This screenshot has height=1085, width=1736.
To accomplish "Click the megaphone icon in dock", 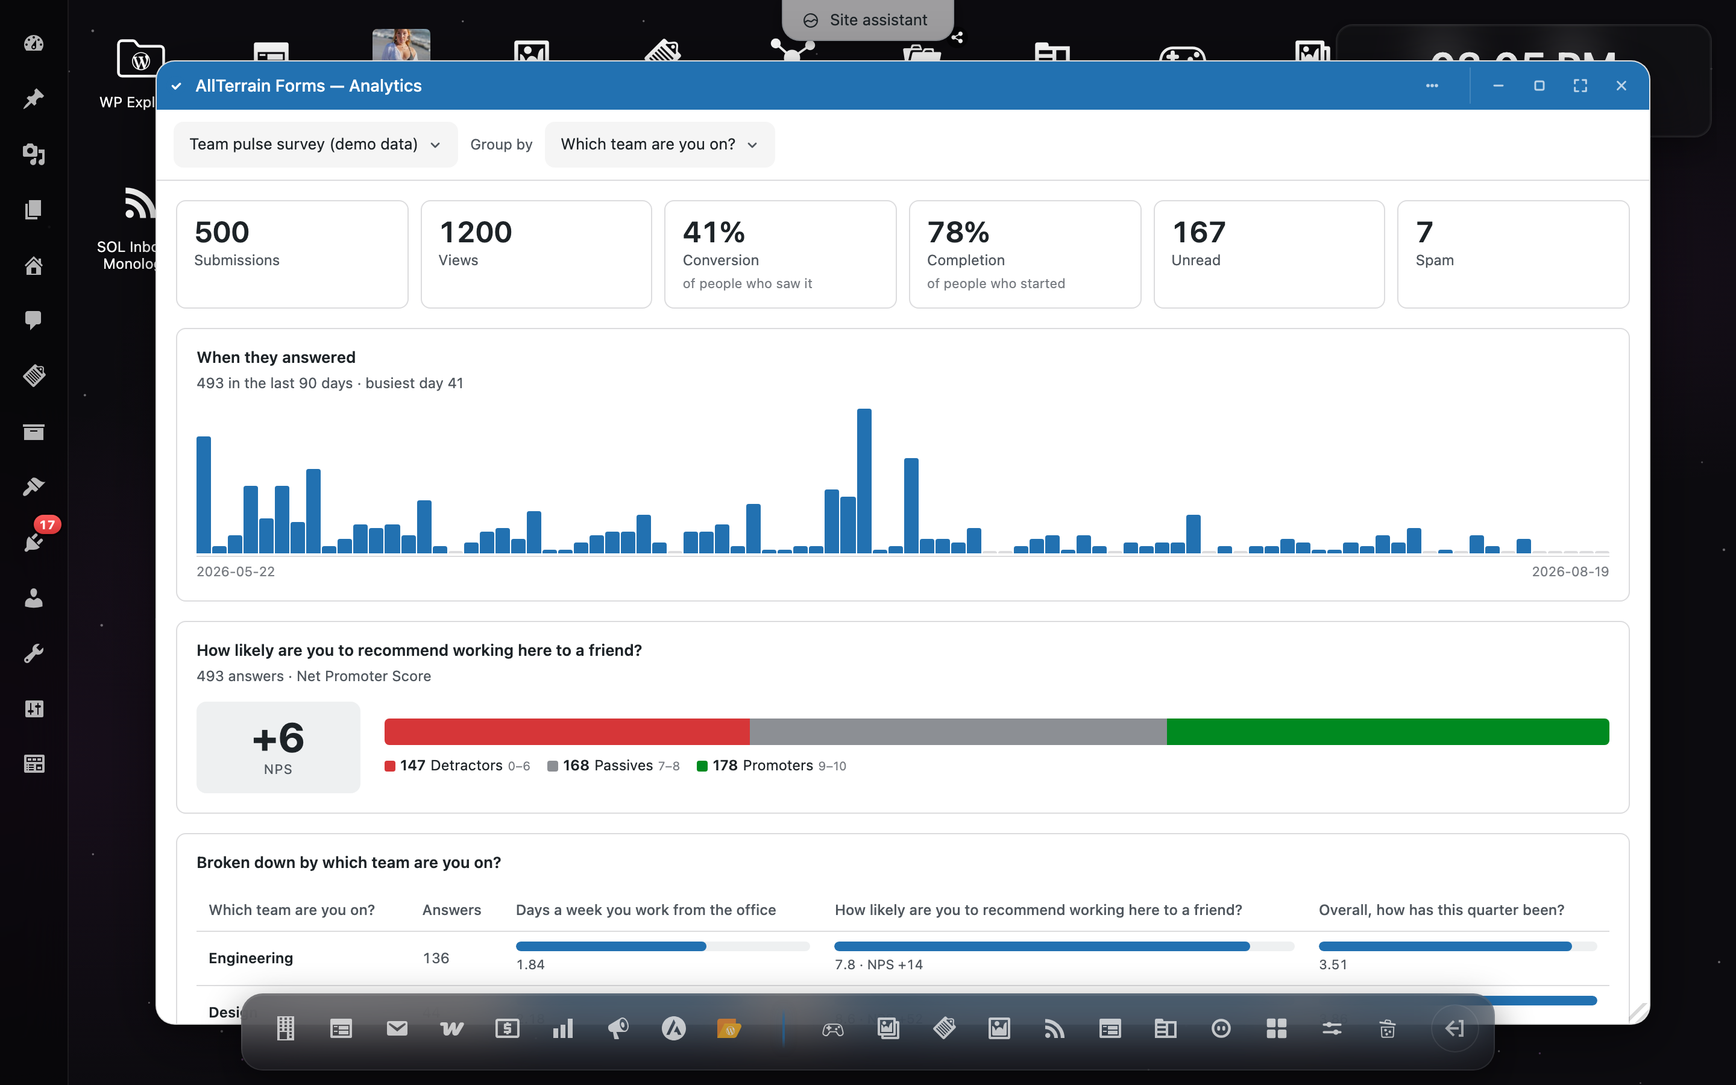I will (x=618, y=1028).
